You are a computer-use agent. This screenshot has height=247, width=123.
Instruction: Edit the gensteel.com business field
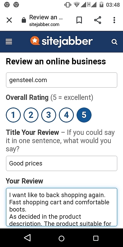(61, 80)
